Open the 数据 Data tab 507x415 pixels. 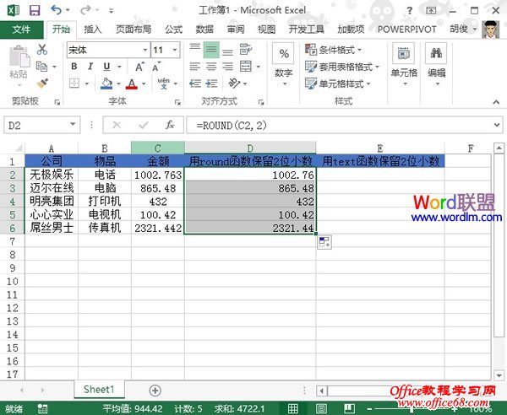(x=204, y=30)
